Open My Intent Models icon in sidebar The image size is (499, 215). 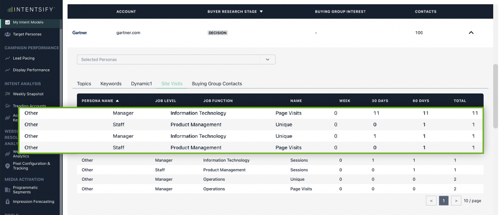(7, 23)
